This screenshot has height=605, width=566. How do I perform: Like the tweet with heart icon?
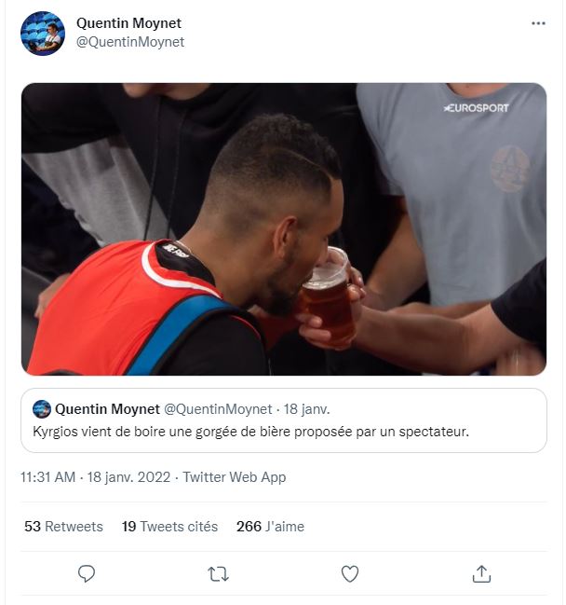(350, 573)
